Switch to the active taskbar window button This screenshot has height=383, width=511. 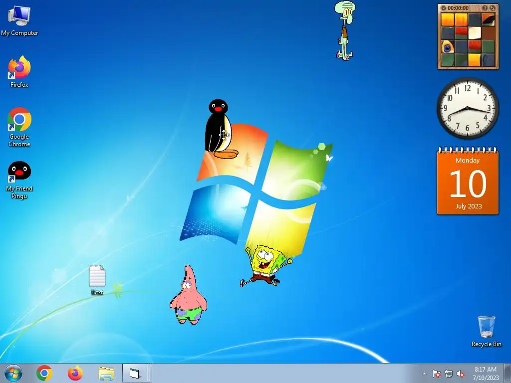[x=135, y=373]
